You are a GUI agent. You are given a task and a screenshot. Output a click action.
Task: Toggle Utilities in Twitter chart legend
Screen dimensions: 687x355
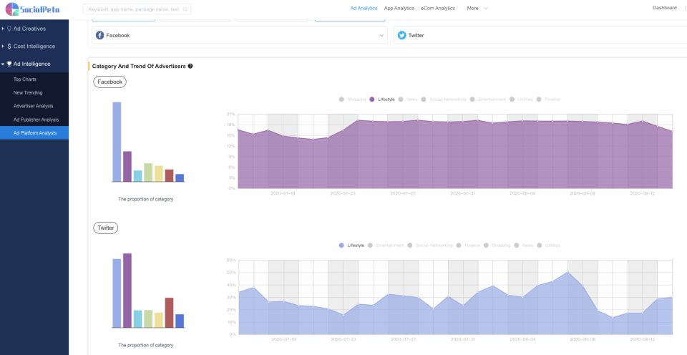tap(549, 245)
